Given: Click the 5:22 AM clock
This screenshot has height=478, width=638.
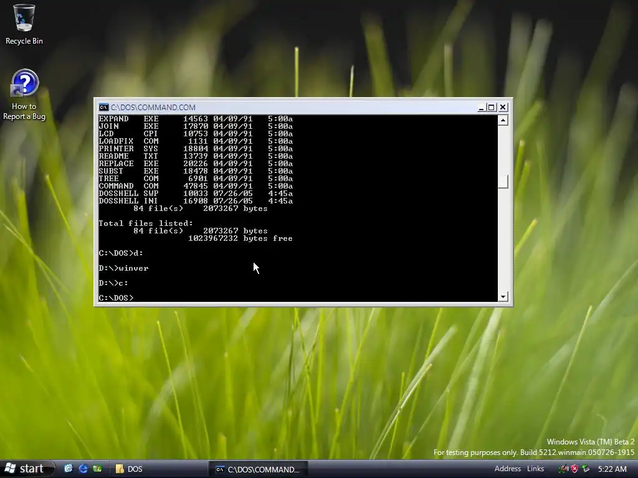Looking at the screenshot, I should pos(612,469).
